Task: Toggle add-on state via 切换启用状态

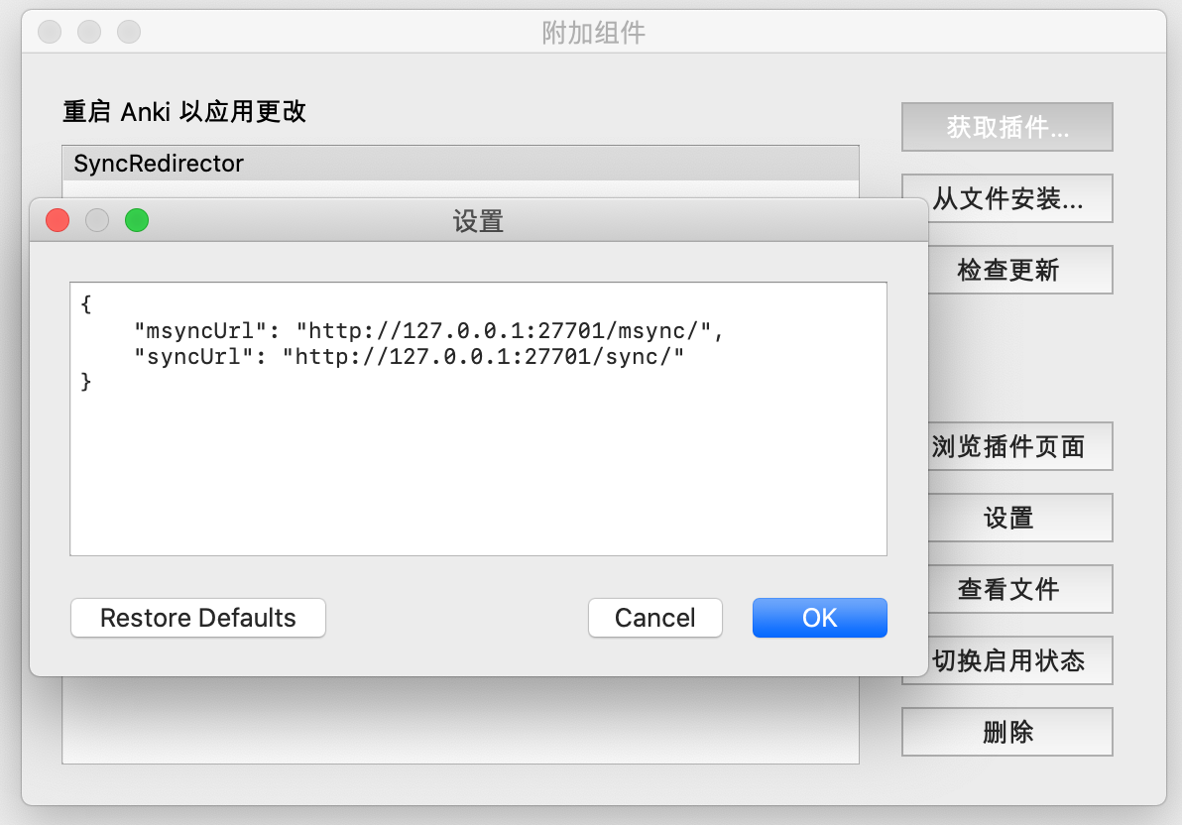Action: (x=1006, y=661)
